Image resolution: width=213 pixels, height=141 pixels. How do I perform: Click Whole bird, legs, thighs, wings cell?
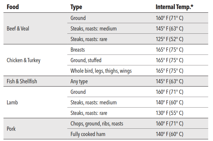point(101,71)
